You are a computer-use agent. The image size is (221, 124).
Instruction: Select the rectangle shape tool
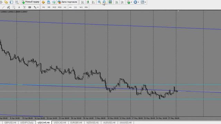tap(30, 7)
